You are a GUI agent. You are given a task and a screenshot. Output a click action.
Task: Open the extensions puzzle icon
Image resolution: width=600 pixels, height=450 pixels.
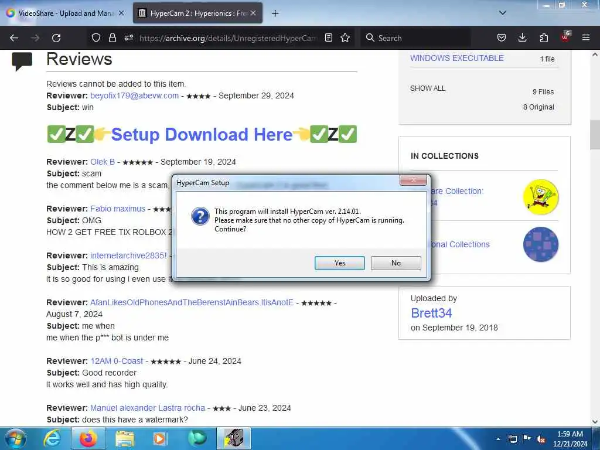click(x=544, y=37)
